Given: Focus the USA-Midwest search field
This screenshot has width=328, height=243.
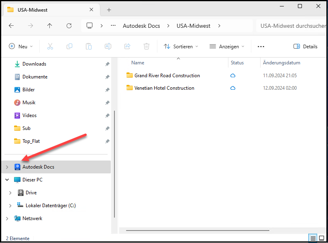Looking at the screenshot, I should pos(291,26).
